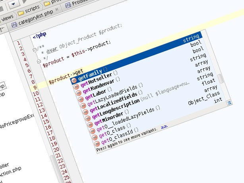The height and width of the screenshot is (183, 244).
Task: Click the >> link for more variants
Action: click(164, 127)
